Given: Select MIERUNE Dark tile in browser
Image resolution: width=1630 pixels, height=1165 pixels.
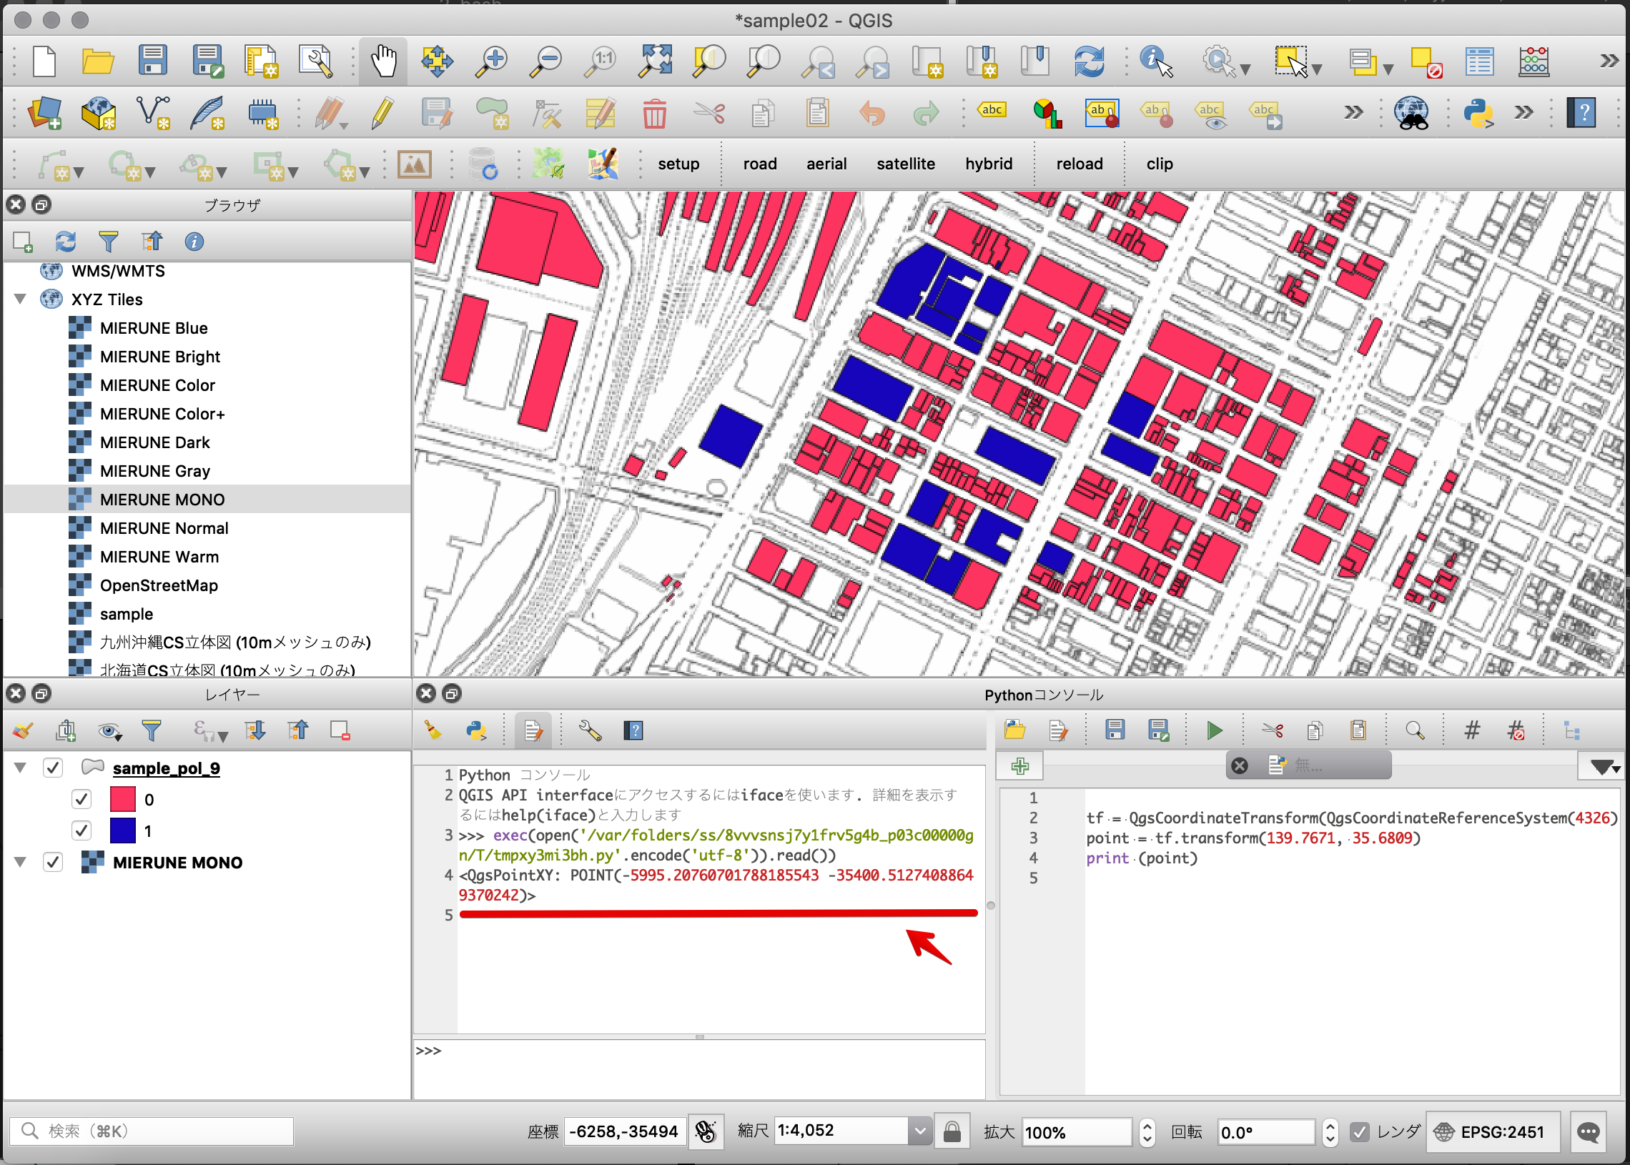Looking at the screenshot, I should click(x=155, y=442).
